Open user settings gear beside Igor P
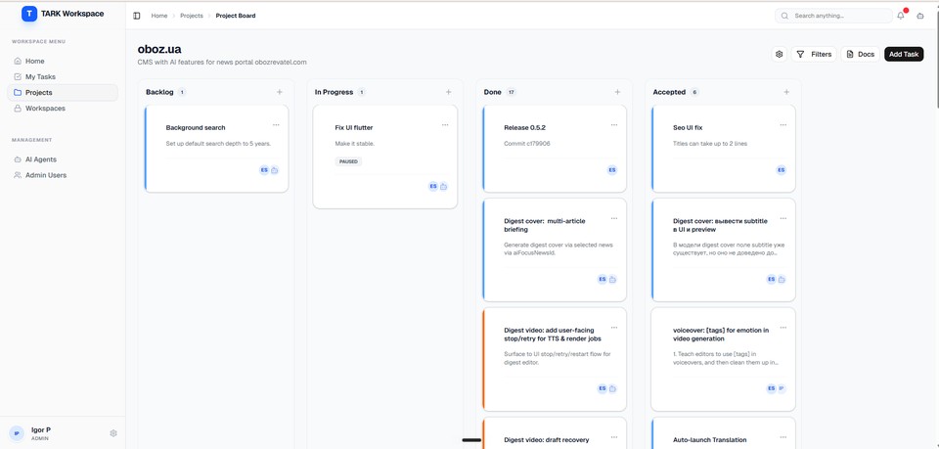This screenshot has width=939, height=449. pos(113,432)
